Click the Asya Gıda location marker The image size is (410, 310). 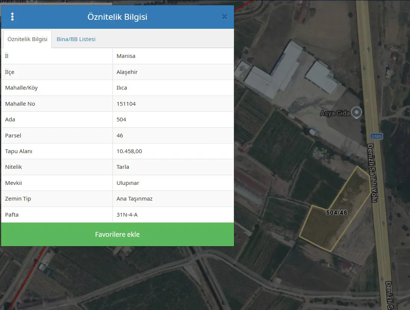tap(357, 112)
